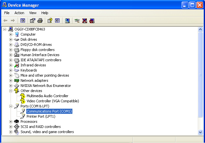The height and width of the screenshot is (143, 205).
Task: Expand the Network adapters node
Action: coord(11,80)
